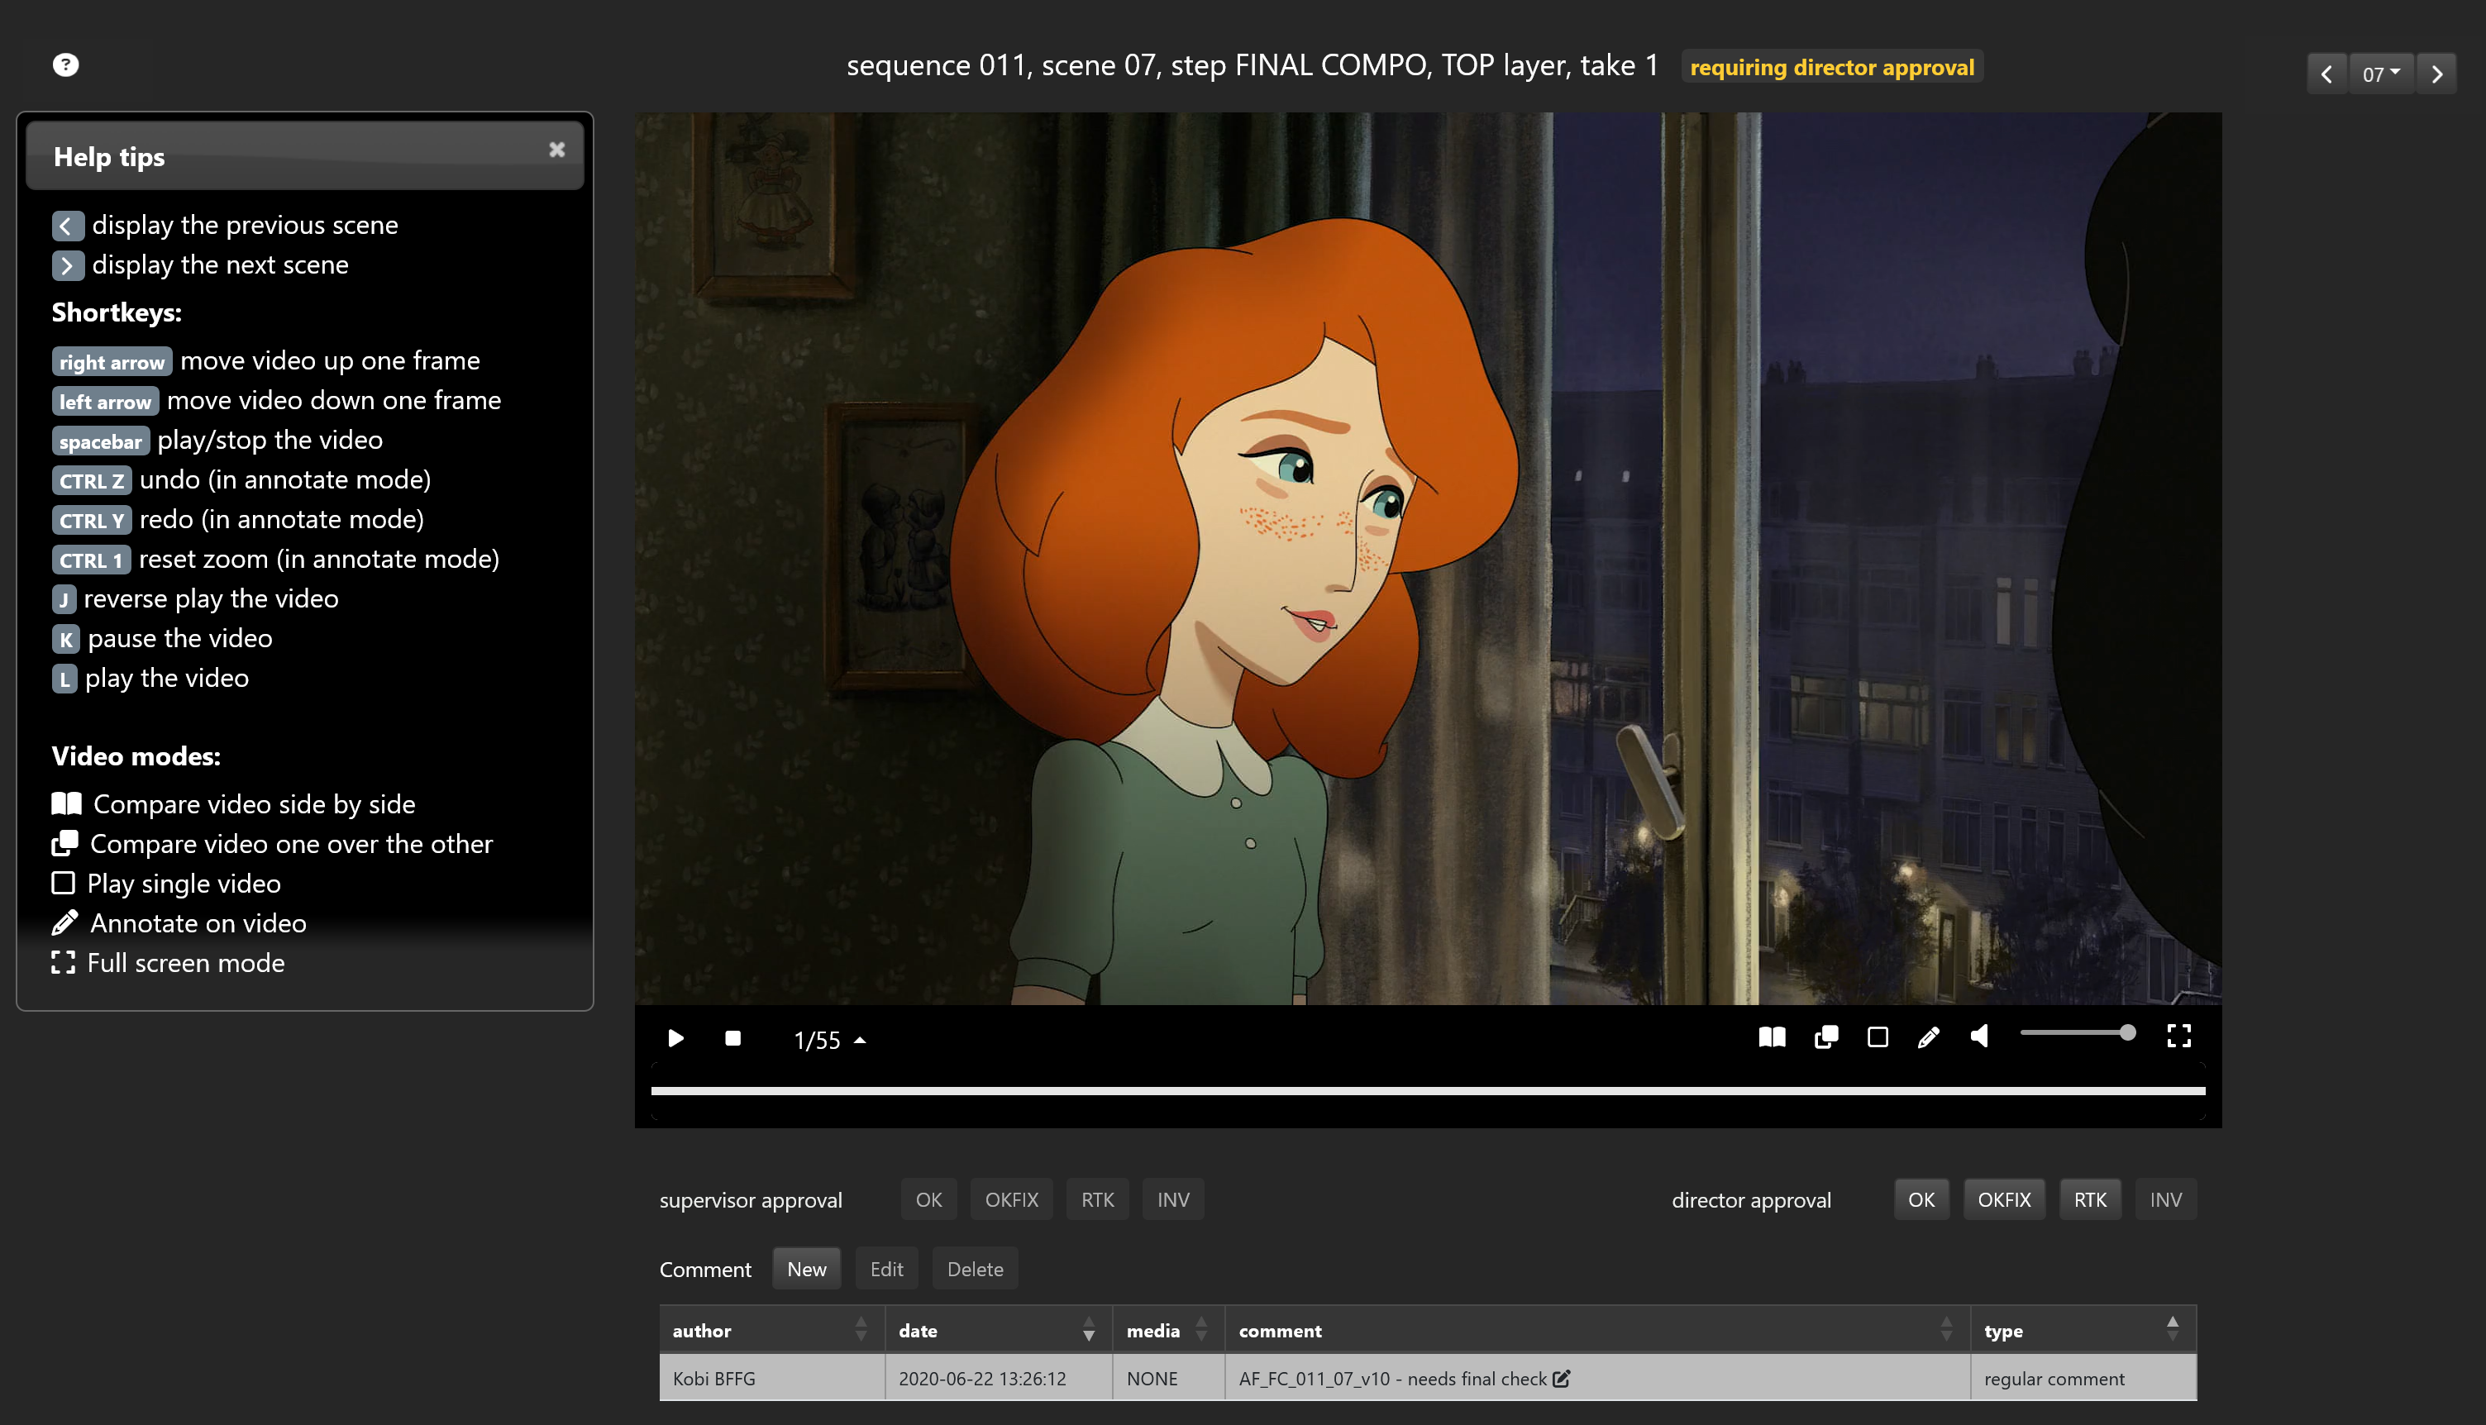Stop the video playback

(x=732, y=1037)
